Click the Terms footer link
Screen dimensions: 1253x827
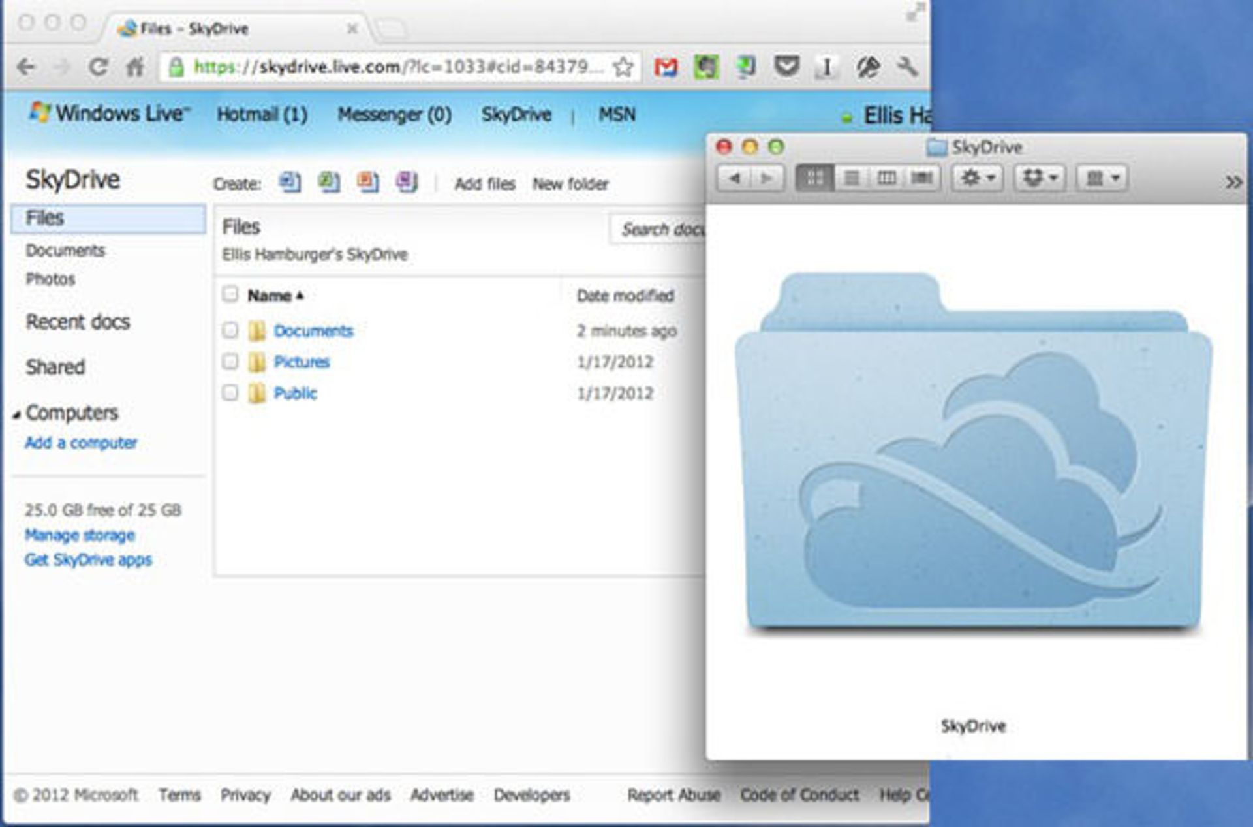179,795
